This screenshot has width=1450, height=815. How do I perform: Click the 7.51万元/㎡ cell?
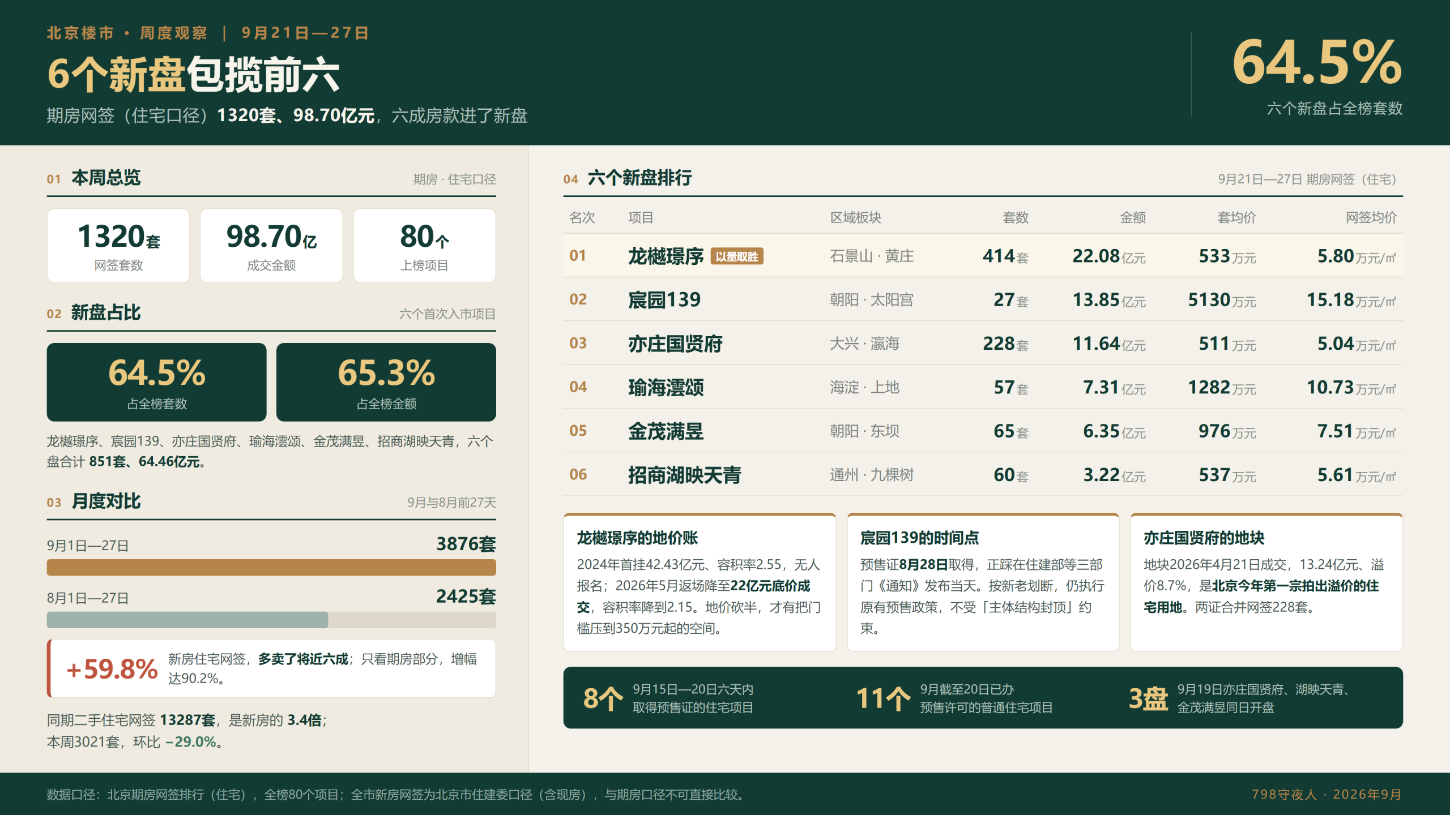point(1357,431)
